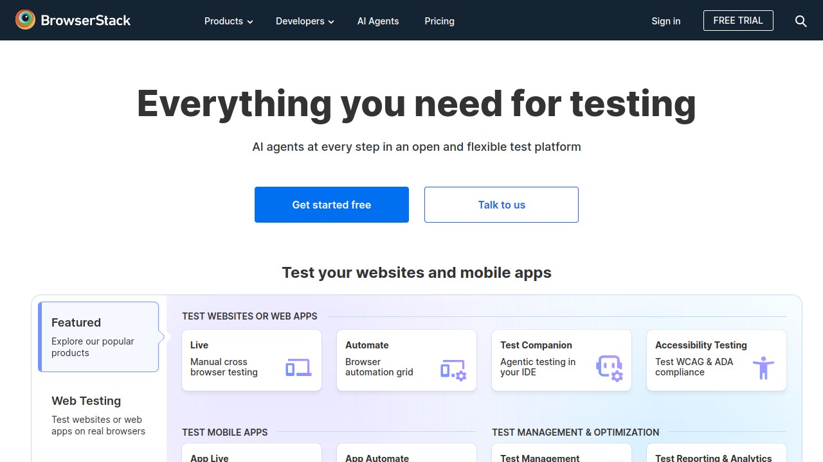Click 'Test WCAG & ADA compliance' description
Viewport: 823px width, 462px height.
coord(694,367)
